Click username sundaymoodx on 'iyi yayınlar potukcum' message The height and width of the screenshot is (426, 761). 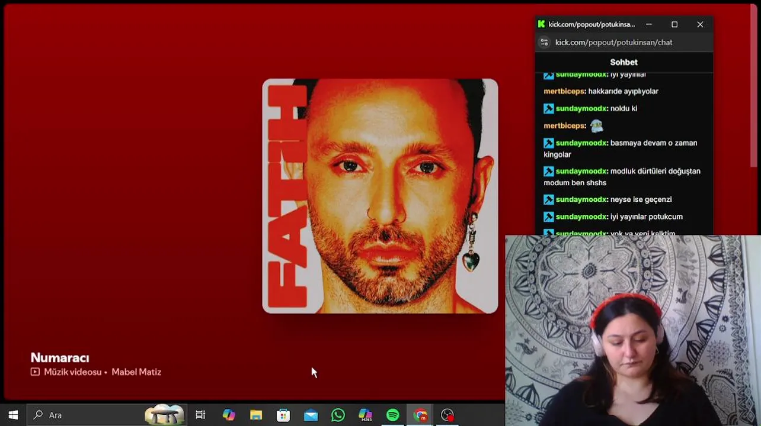point(581,217)
